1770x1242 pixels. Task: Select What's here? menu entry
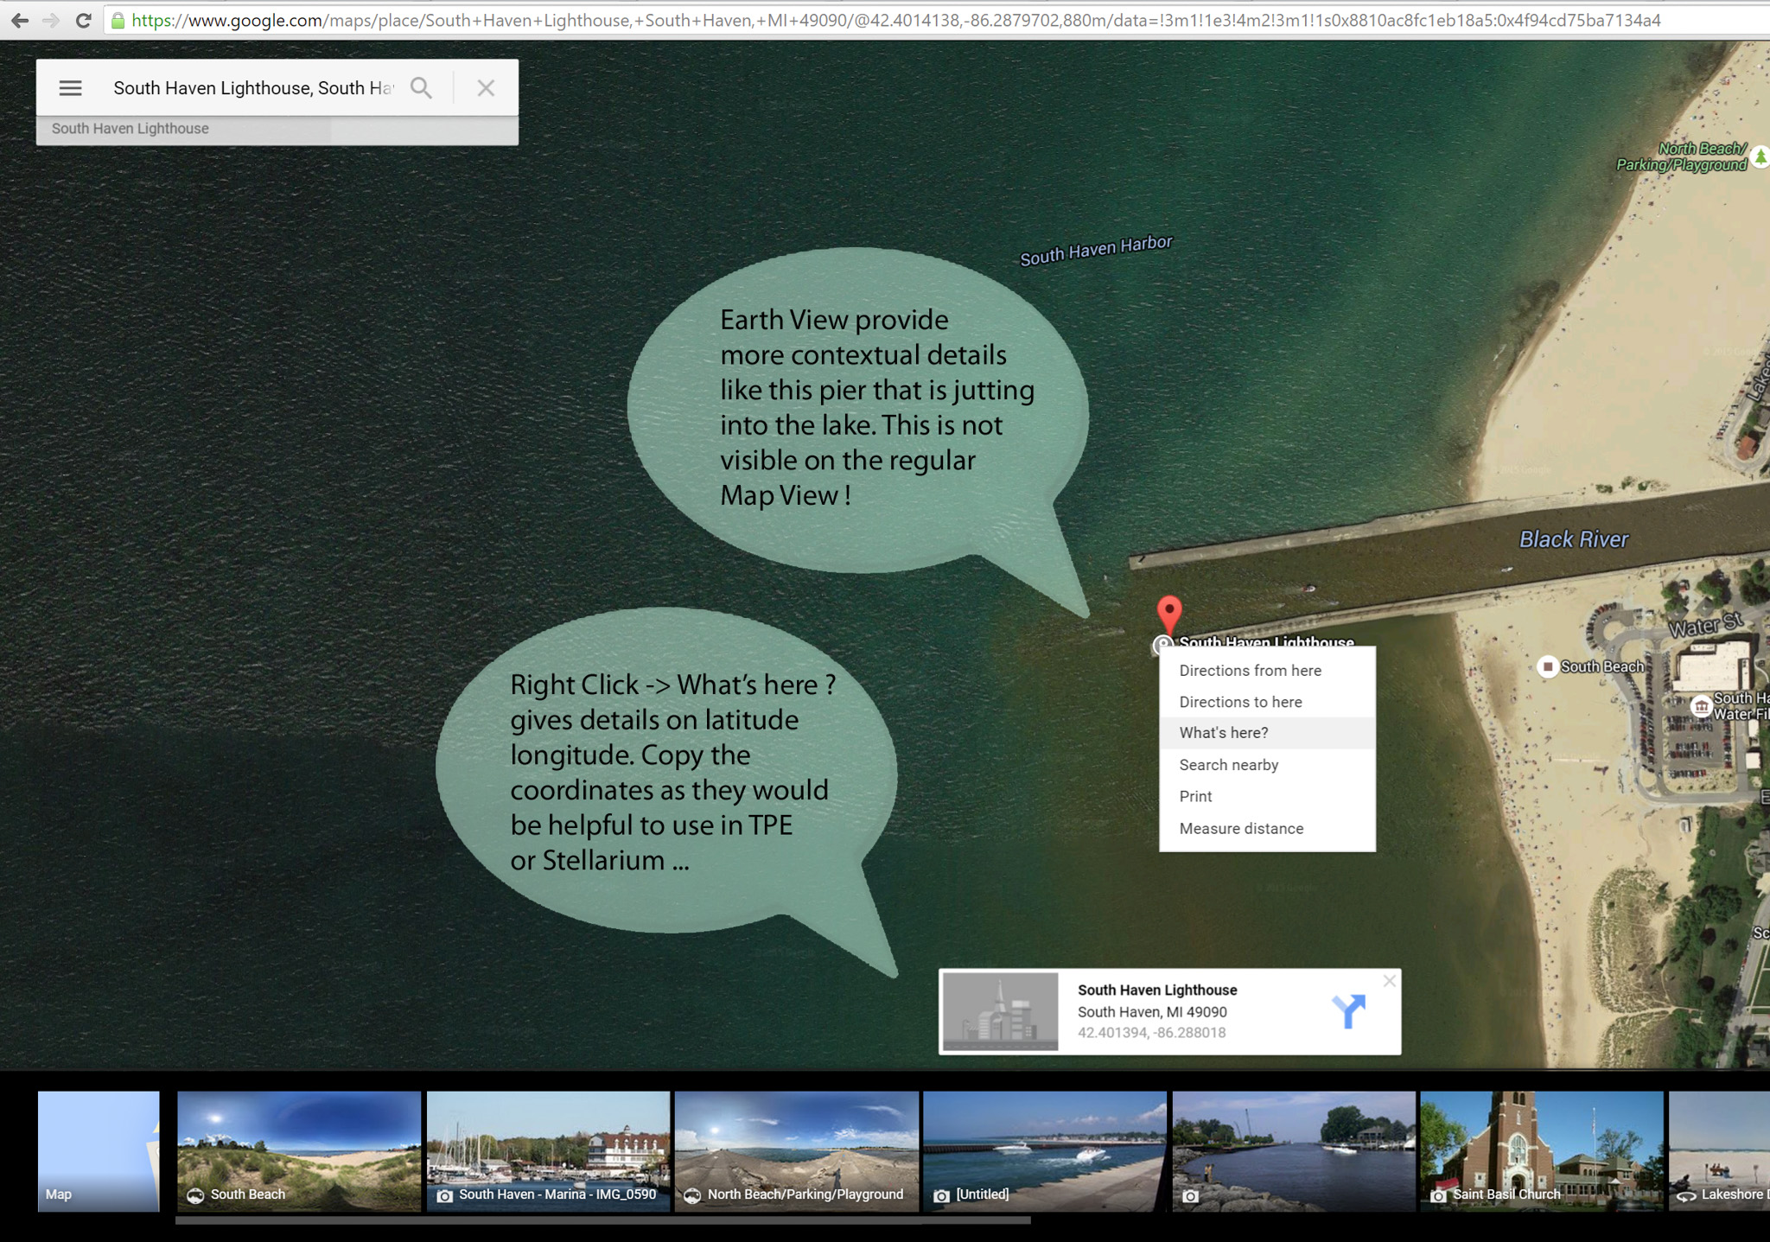[x=1267, y=733]
